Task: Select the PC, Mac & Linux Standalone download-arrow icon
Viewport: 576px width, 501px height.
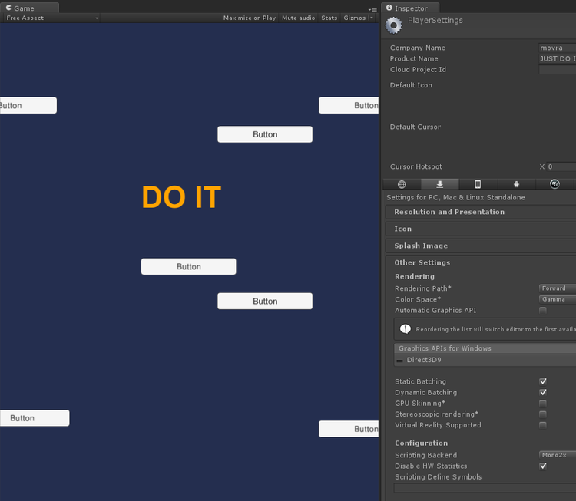Action: [440, 184]
